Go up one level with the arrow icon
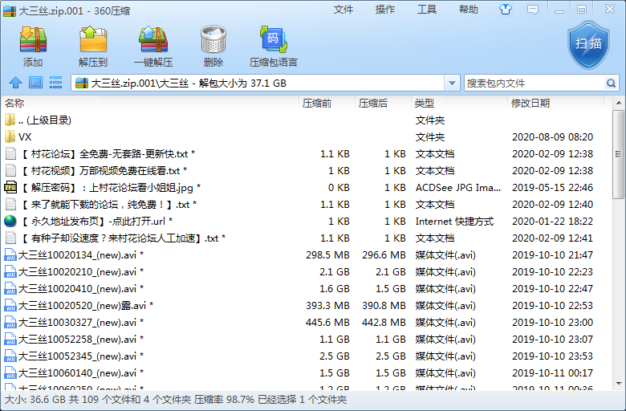626x411 pixels. tap(15, 83)
